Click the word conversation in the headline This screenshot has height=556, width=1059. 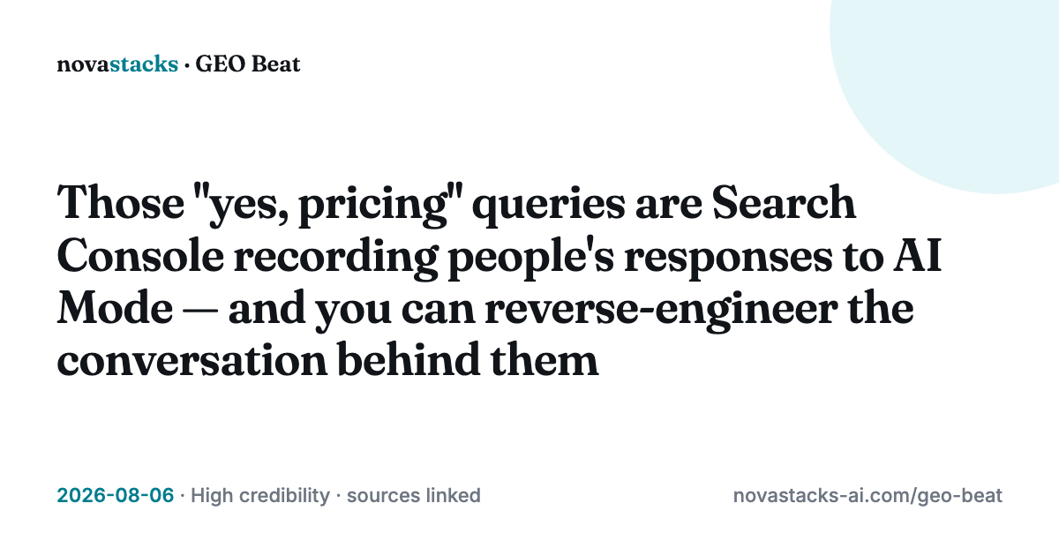[170, 361]
